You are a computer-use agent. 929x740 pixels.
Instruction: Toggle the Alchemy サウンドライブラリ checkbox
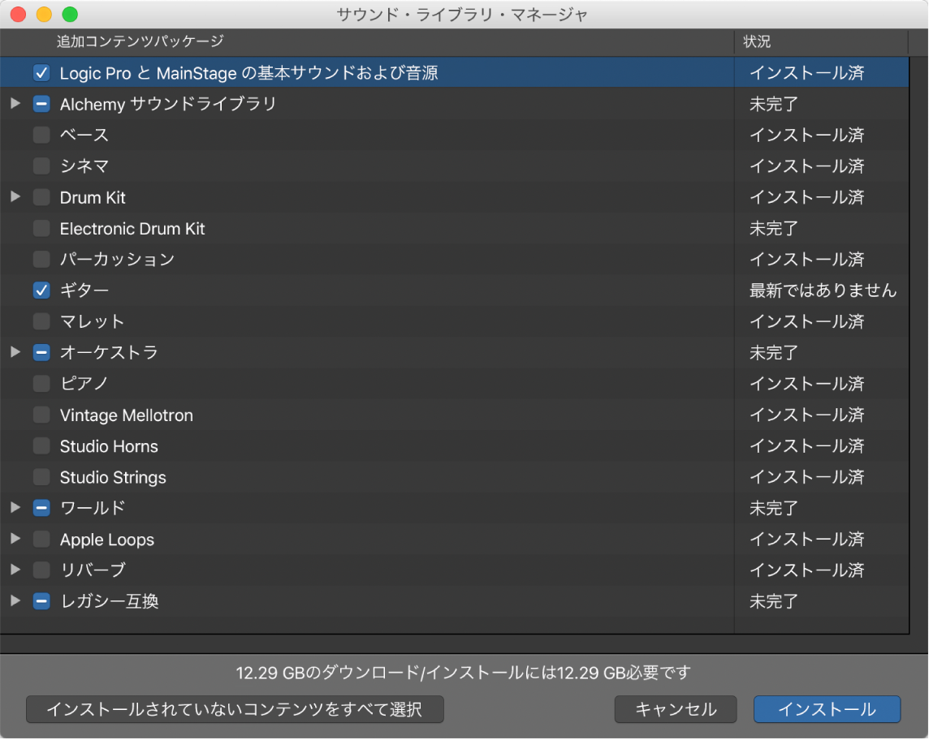[41, 104]
